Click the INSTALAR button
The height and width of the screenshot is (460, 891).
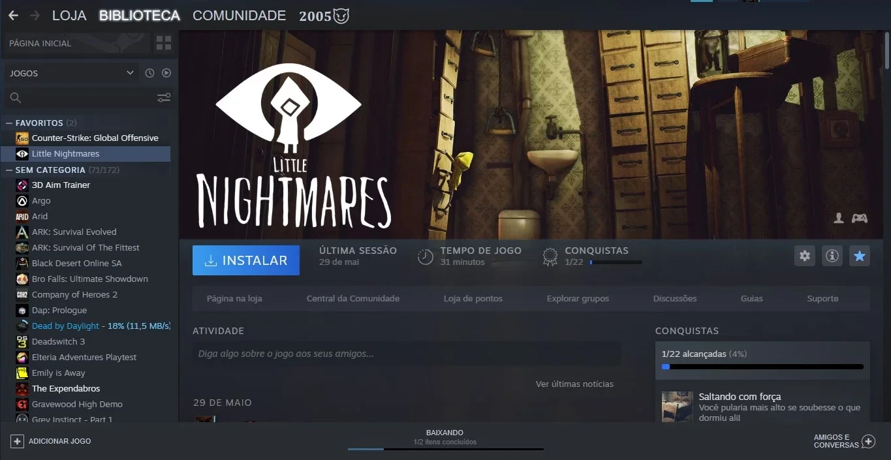(246, 260)
